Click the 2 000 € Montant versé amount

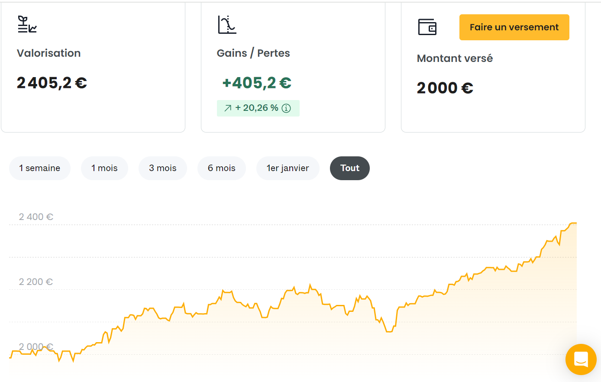(x=445, y=88)
